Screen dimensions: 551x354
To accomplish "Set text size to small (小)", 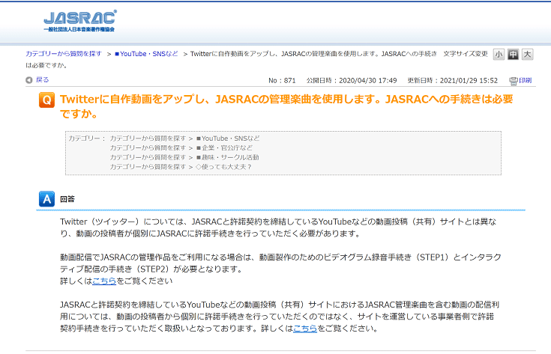I will (x=499, y=55).
